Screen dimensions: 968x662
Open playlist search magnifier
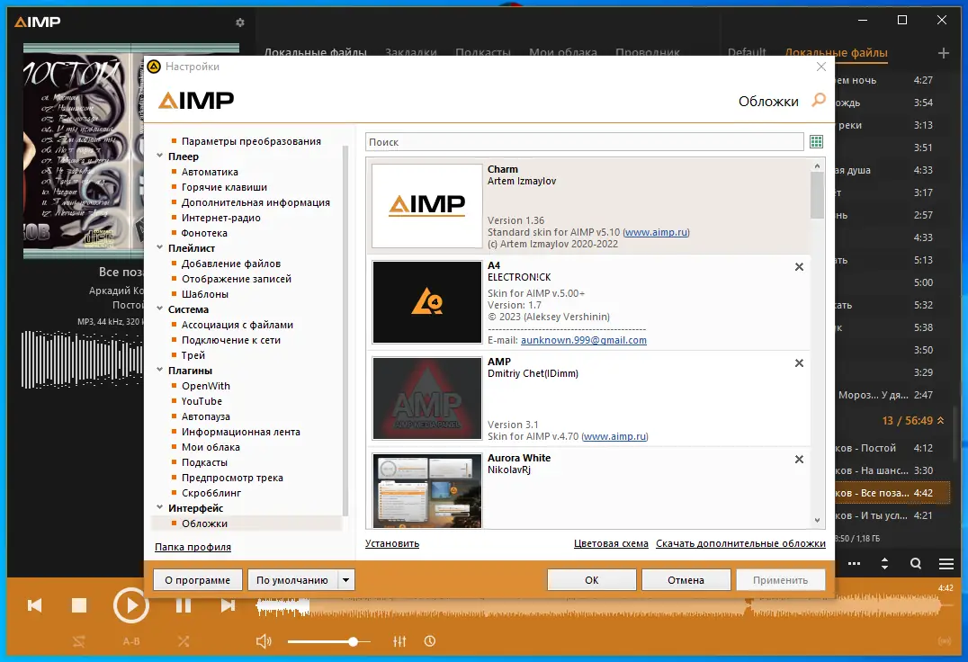tap(916, 563)
